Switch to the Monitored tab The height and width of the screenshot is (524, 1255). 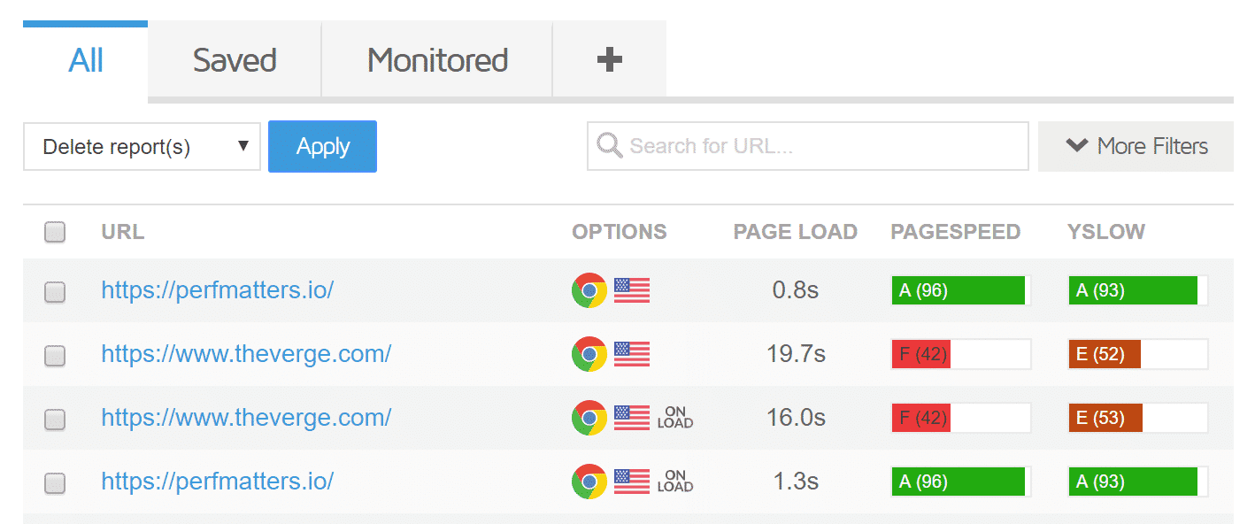437,60
